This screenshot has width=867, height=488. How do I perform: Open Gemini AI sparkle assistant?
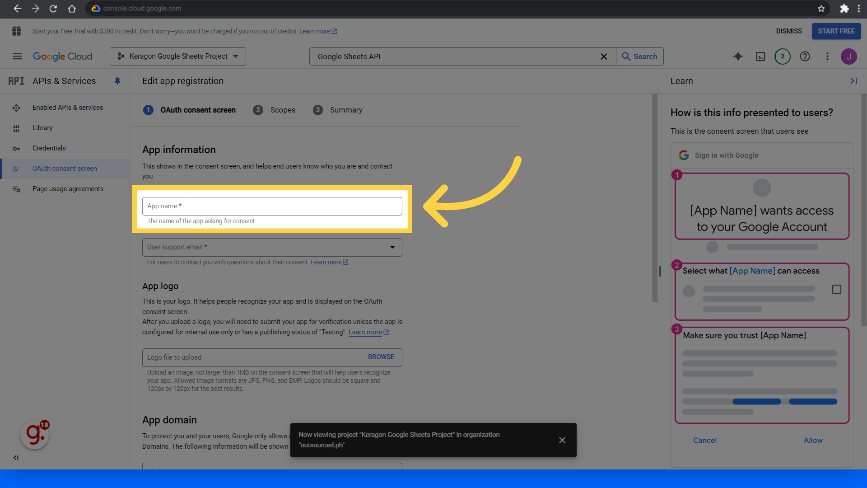tap(738, 56)
